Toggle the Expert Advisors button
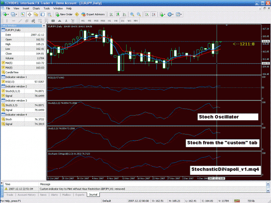The height and width of the screenshot is (203, 271). click(93, 14)
